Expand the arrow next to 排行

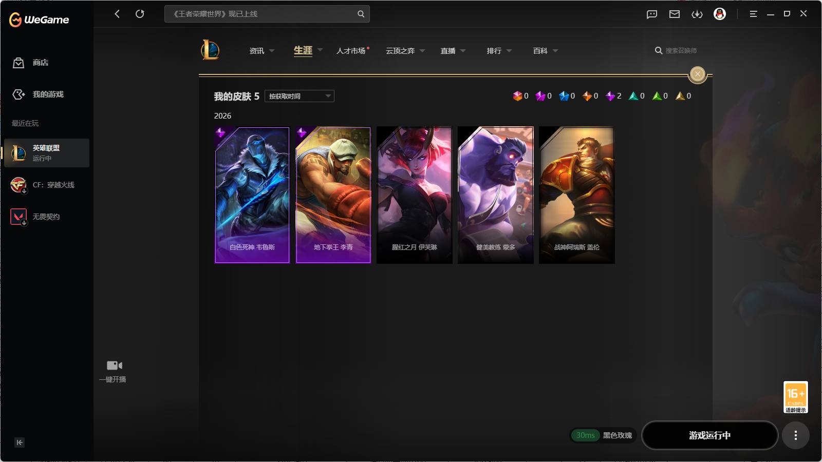(x=509, y=51)
